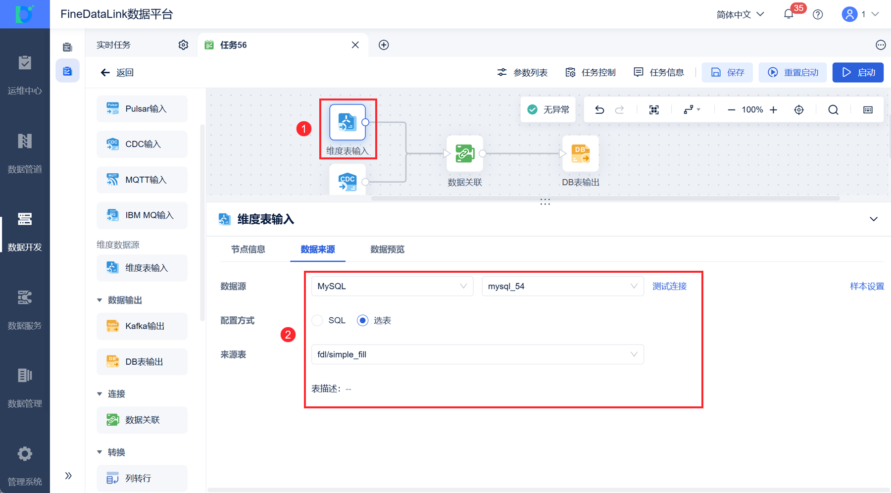
Task: Switch to the 数据来源 tab
Action: coord(318,249)
